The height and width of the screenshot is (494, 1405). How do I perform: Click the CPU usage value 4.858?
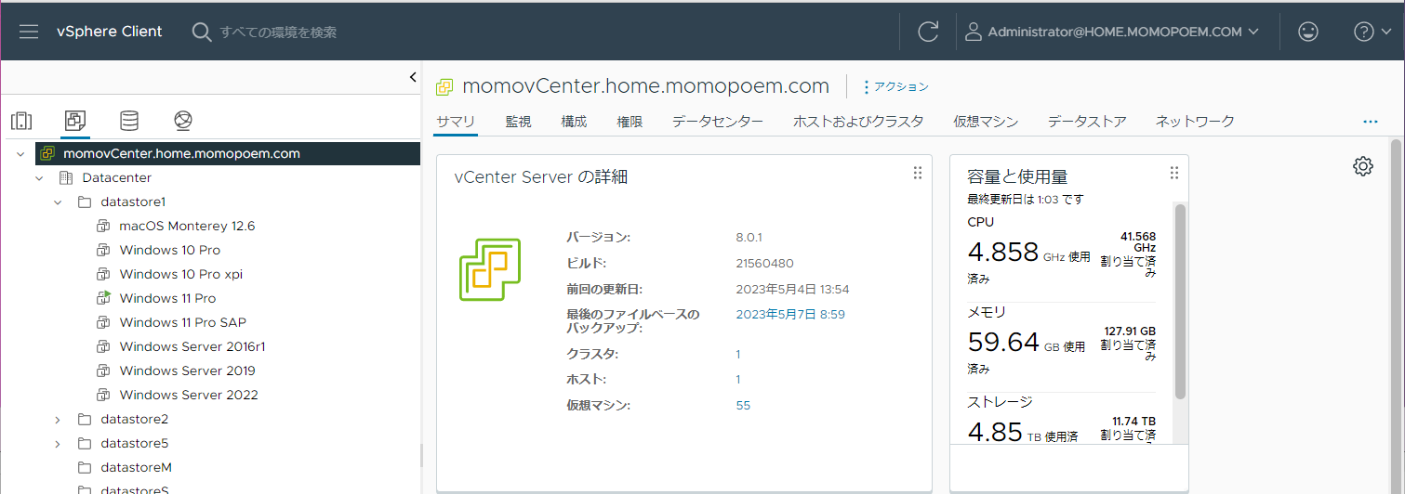tap(1002, 252)
